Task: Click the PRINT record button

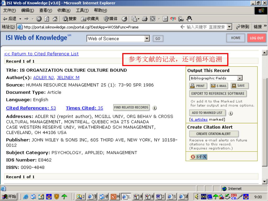Action: 198,86
